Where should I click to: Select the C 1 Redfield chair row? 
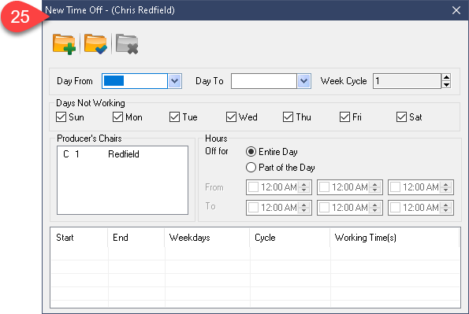pos(122,154)
